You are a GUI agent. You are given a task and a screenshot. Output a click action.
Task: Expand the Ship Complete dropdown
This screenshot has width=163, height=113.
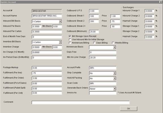[x=115, y=73]
